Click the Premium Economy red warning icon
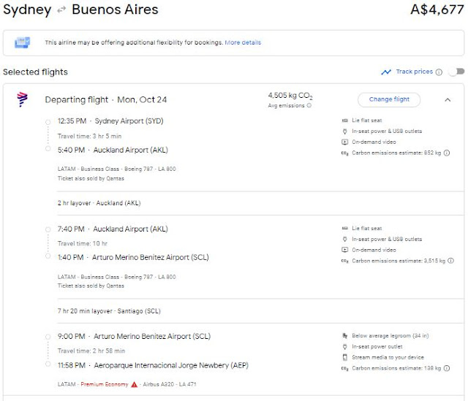 (x=135, y=384)
